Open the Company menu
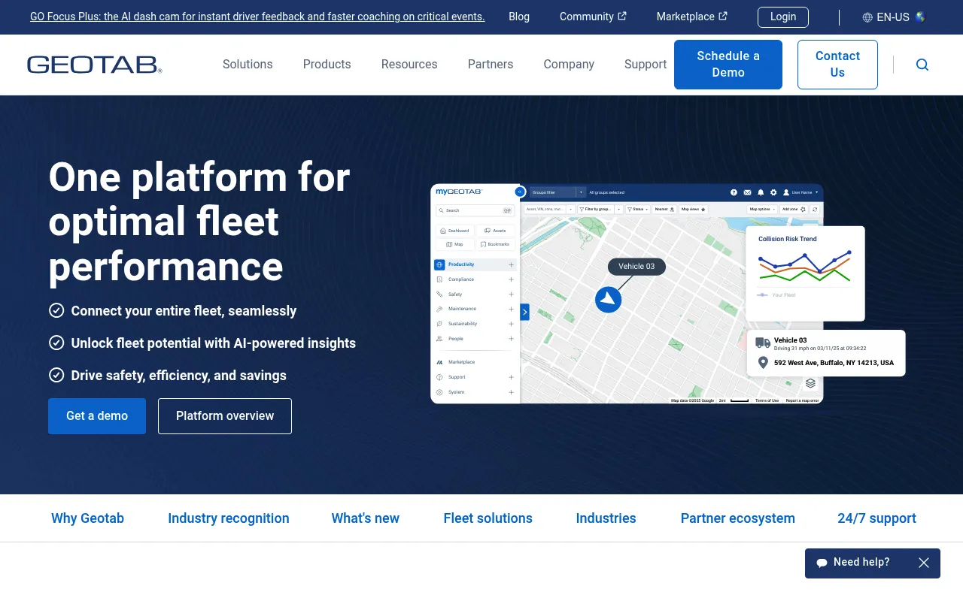The height and width of the screenshot is (601, 963). coord(569,65)
